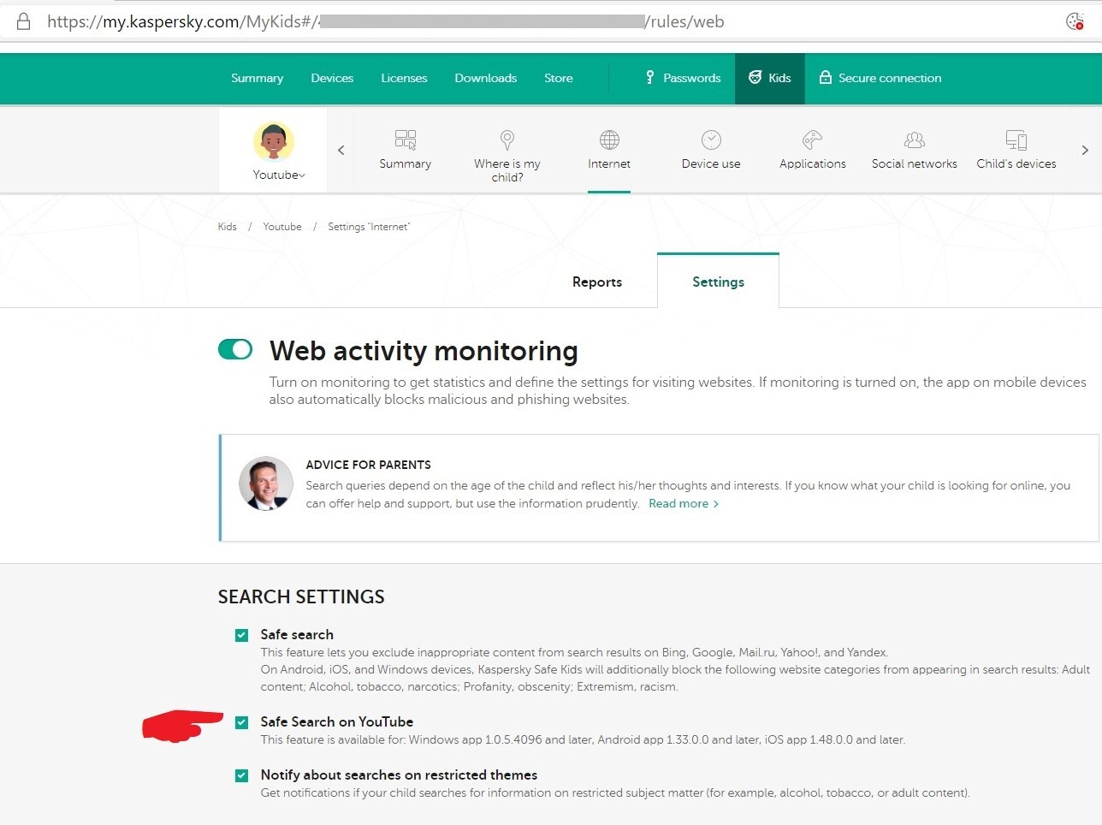1102x825 pixels.
Task: Click the browser address bar URL
Action: pos(386,21)
